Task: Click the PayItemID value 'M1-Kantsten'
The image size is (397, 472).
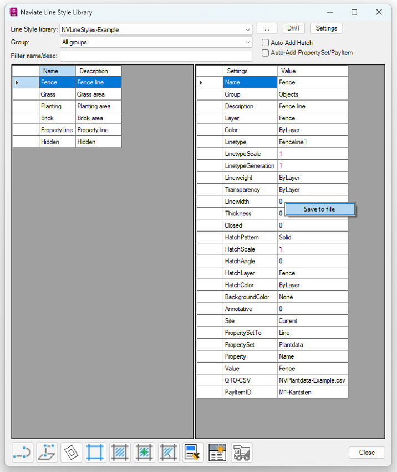Action: coord(313,392)
